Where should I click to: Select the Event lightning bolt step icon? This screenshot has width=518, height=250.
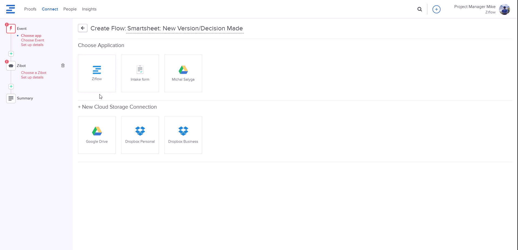[x=11, y=28]
